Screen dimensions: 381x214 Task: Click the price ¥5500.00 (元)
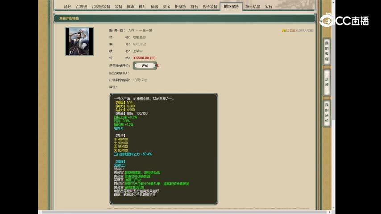(145, 58)
